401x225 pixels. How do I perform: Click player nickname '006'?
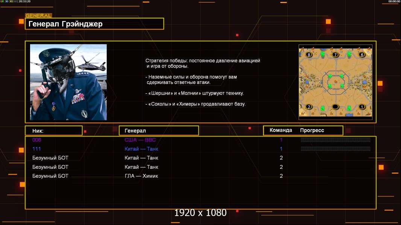(36, 140)
